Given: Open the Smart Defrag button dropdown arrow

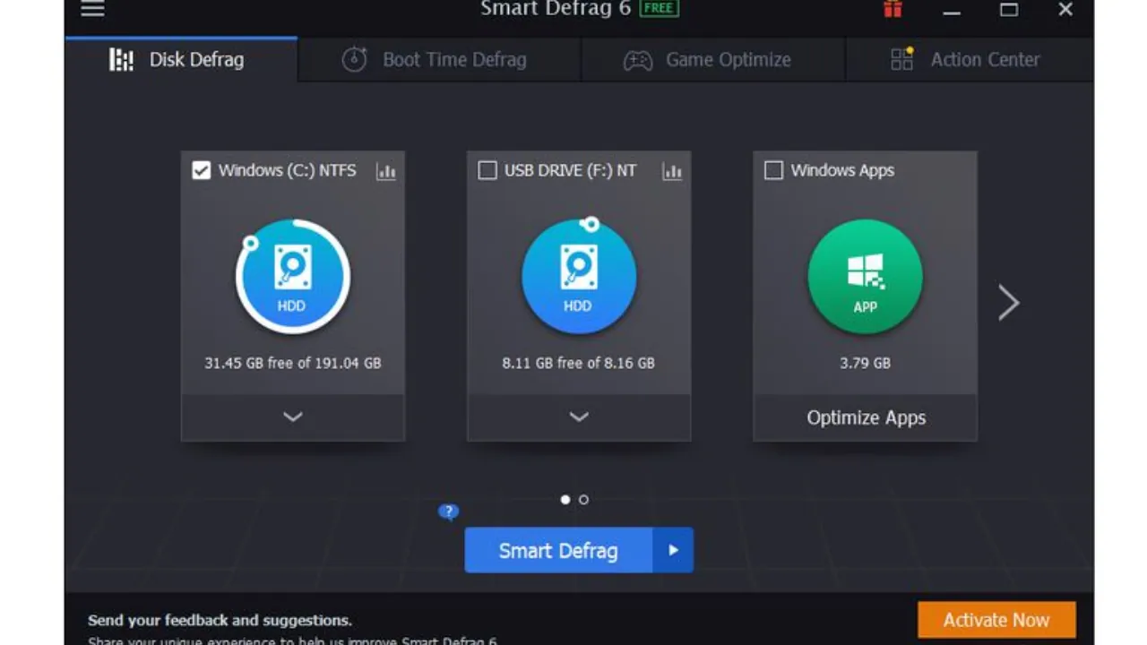Looking at the screenshot, I should coord(673,550).
